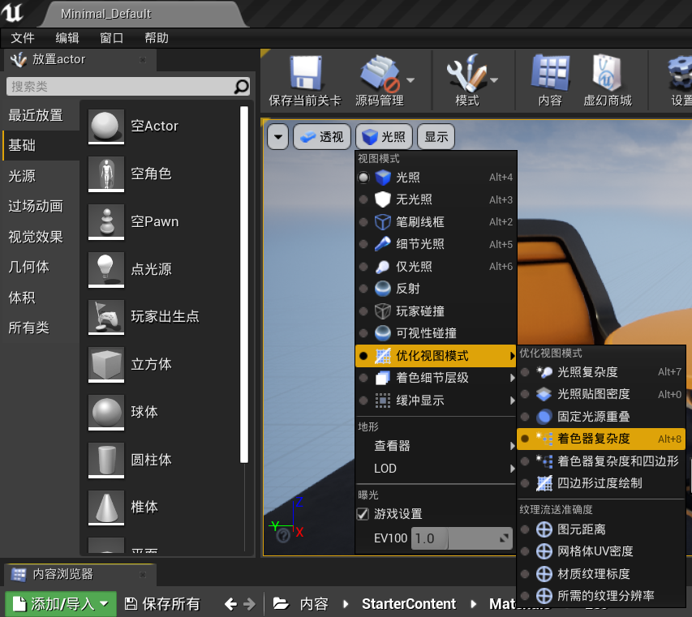Click the 保存当前关卡 save icon

click(306, 79)
